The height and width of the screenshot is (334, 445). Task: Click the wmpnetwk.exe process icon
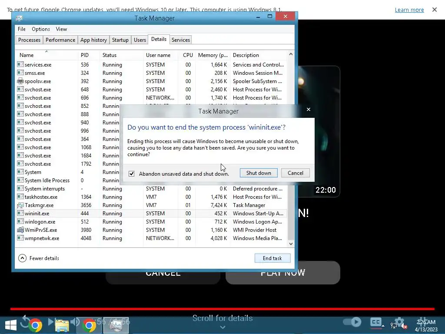[x=20, y=238]
